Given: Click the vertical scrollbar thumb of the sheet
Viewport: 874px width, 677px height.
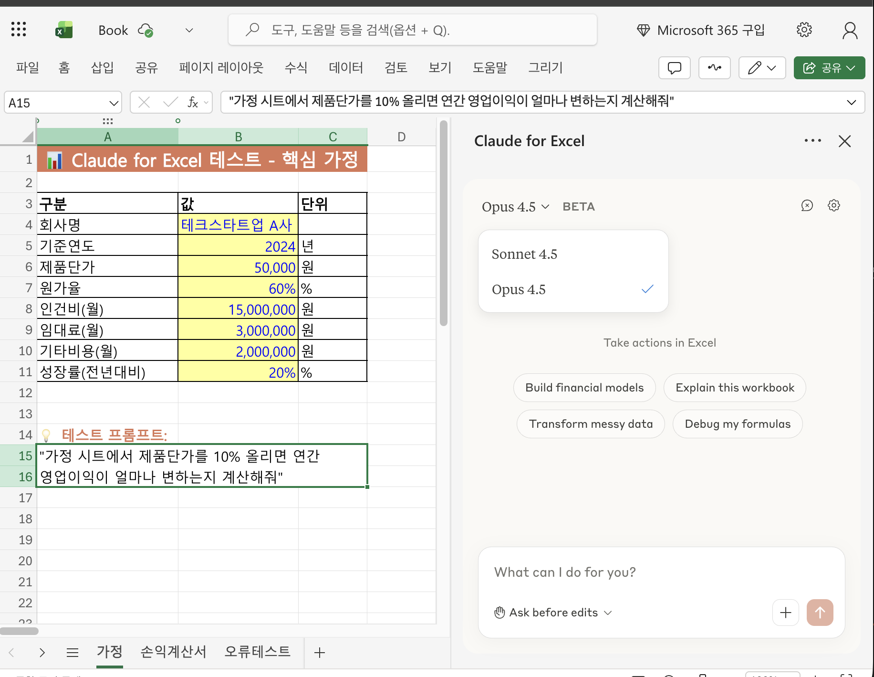Looking at the screenshot, I should click(444, 223).
